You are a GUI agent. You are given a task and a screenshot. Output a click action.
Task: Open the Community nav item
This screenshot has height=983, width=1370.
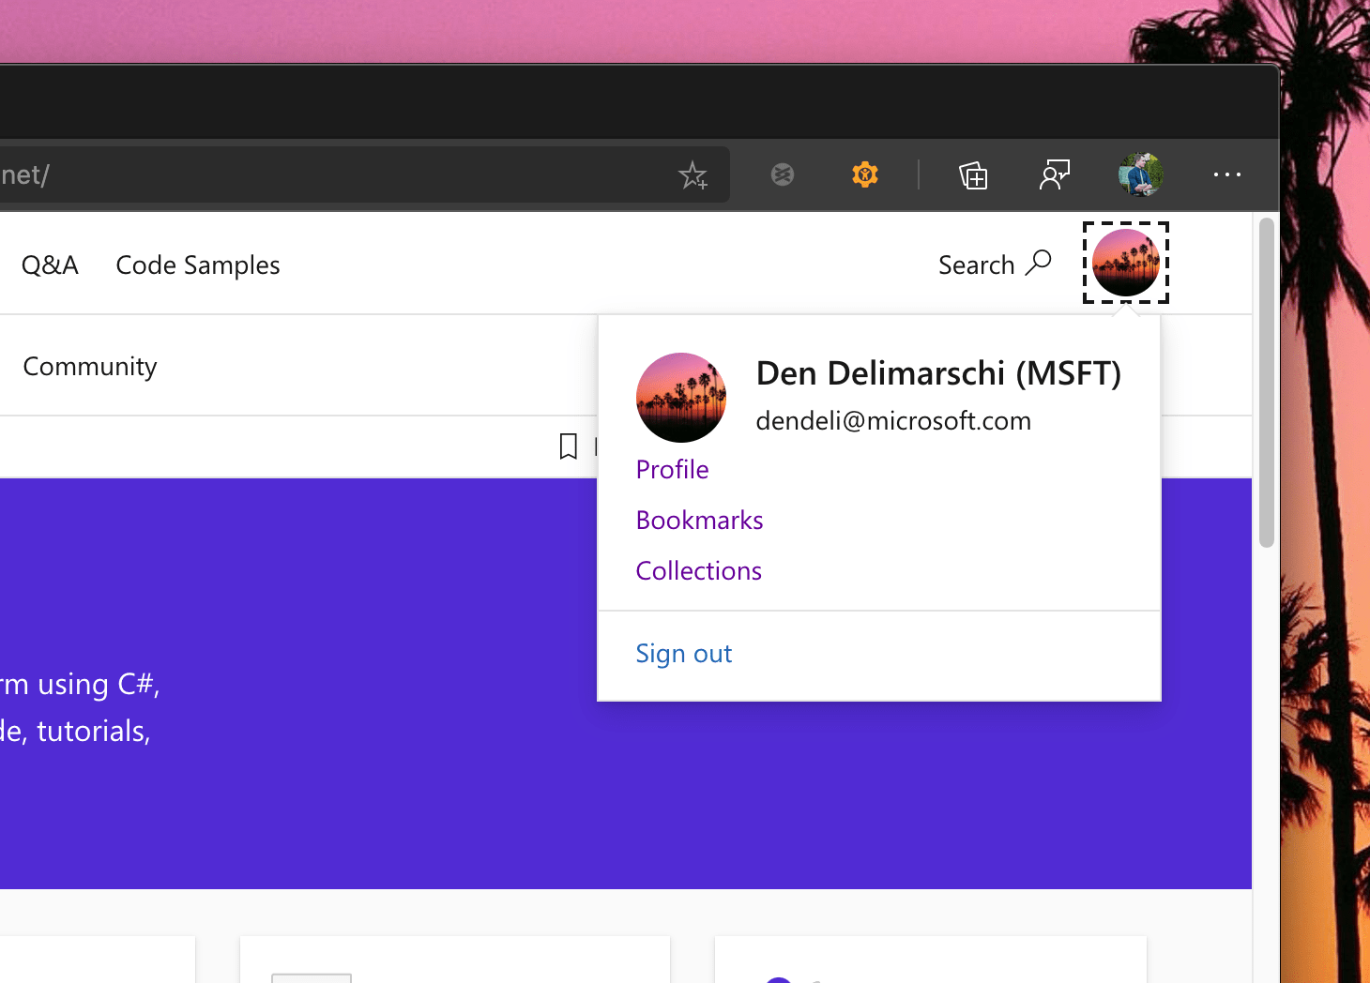[x=90, y=367]
